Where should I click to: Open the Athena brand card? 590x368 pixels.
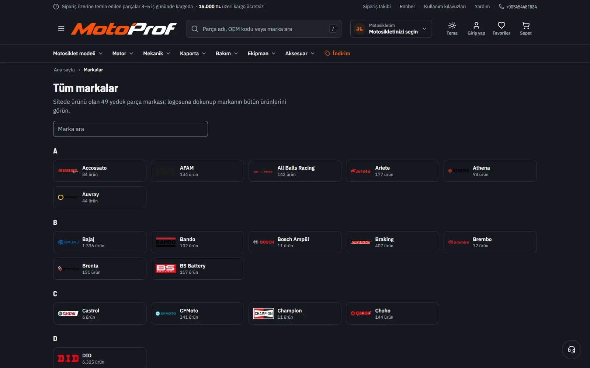(490, 171)
